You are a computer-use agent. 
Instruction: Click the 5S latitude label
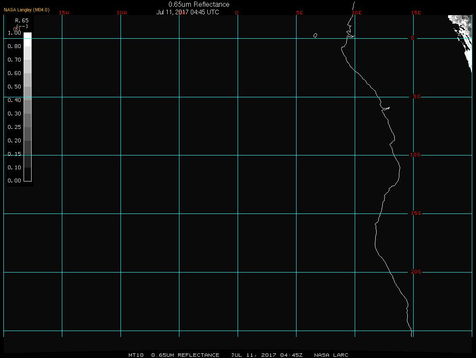pyautogui.click(x=417, y=96)
